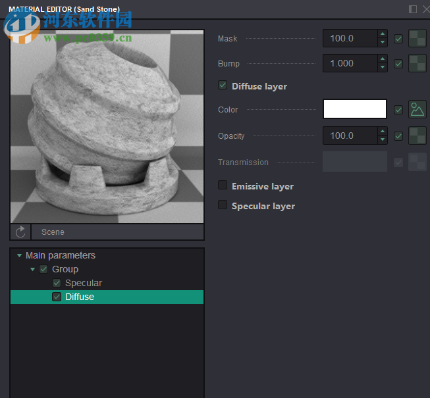Viewport: 430px width, 398px height.
Task: Collapse the Main parameters tree node
Action: coord(19,255)
